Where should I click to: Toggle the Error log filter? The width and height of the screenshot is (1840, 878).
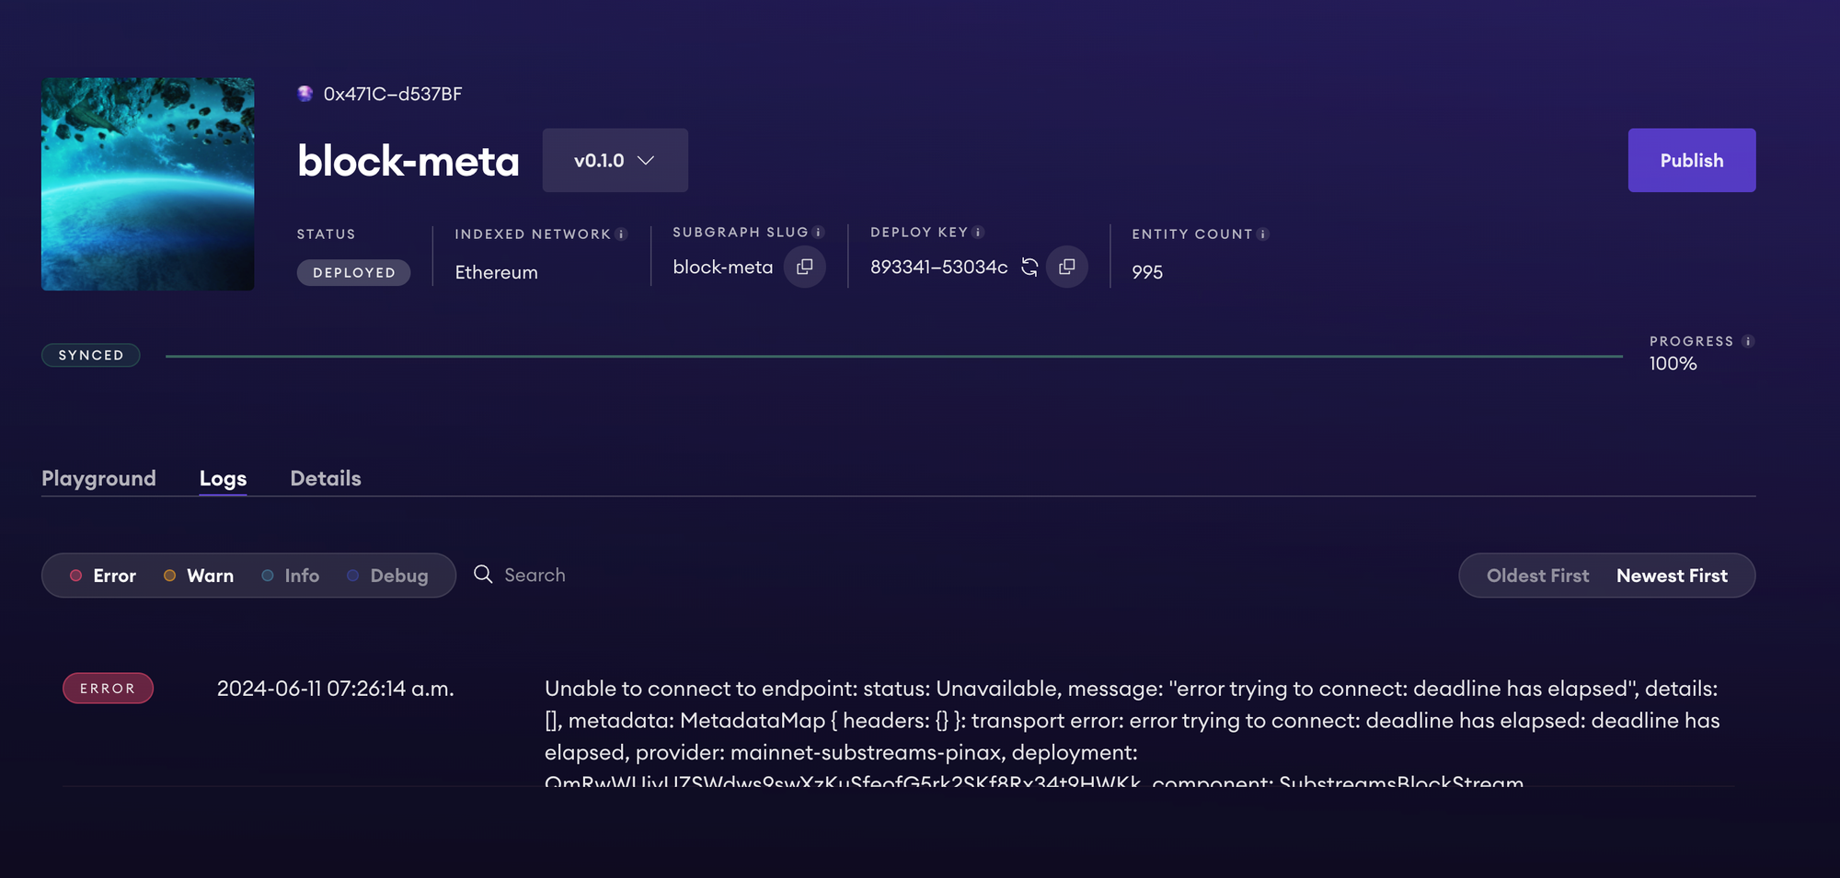click(103, 576)
